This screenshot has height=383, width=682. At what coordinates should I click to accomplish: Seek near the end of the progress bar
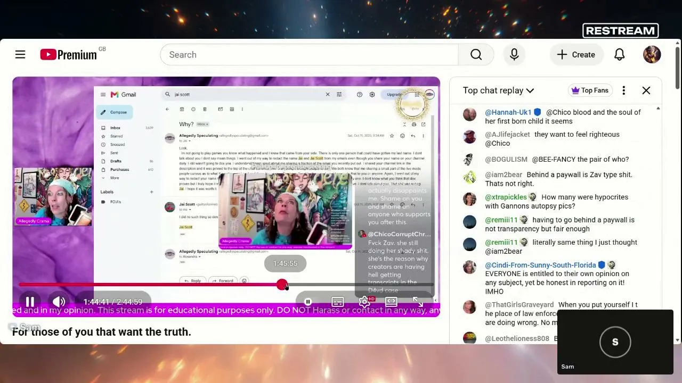pos(429,285)
